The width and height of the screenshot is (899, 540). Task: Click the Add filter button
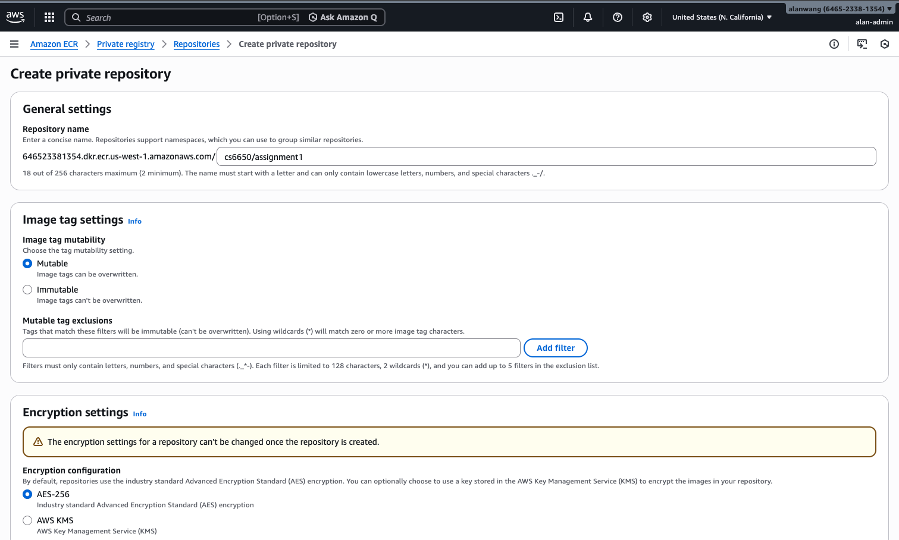point(555,348)
